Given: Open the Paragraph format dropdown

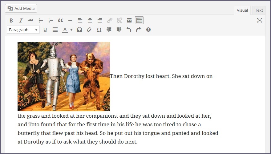Looking at the screenshot, I should pyautogui.click(x=23, y=30).
